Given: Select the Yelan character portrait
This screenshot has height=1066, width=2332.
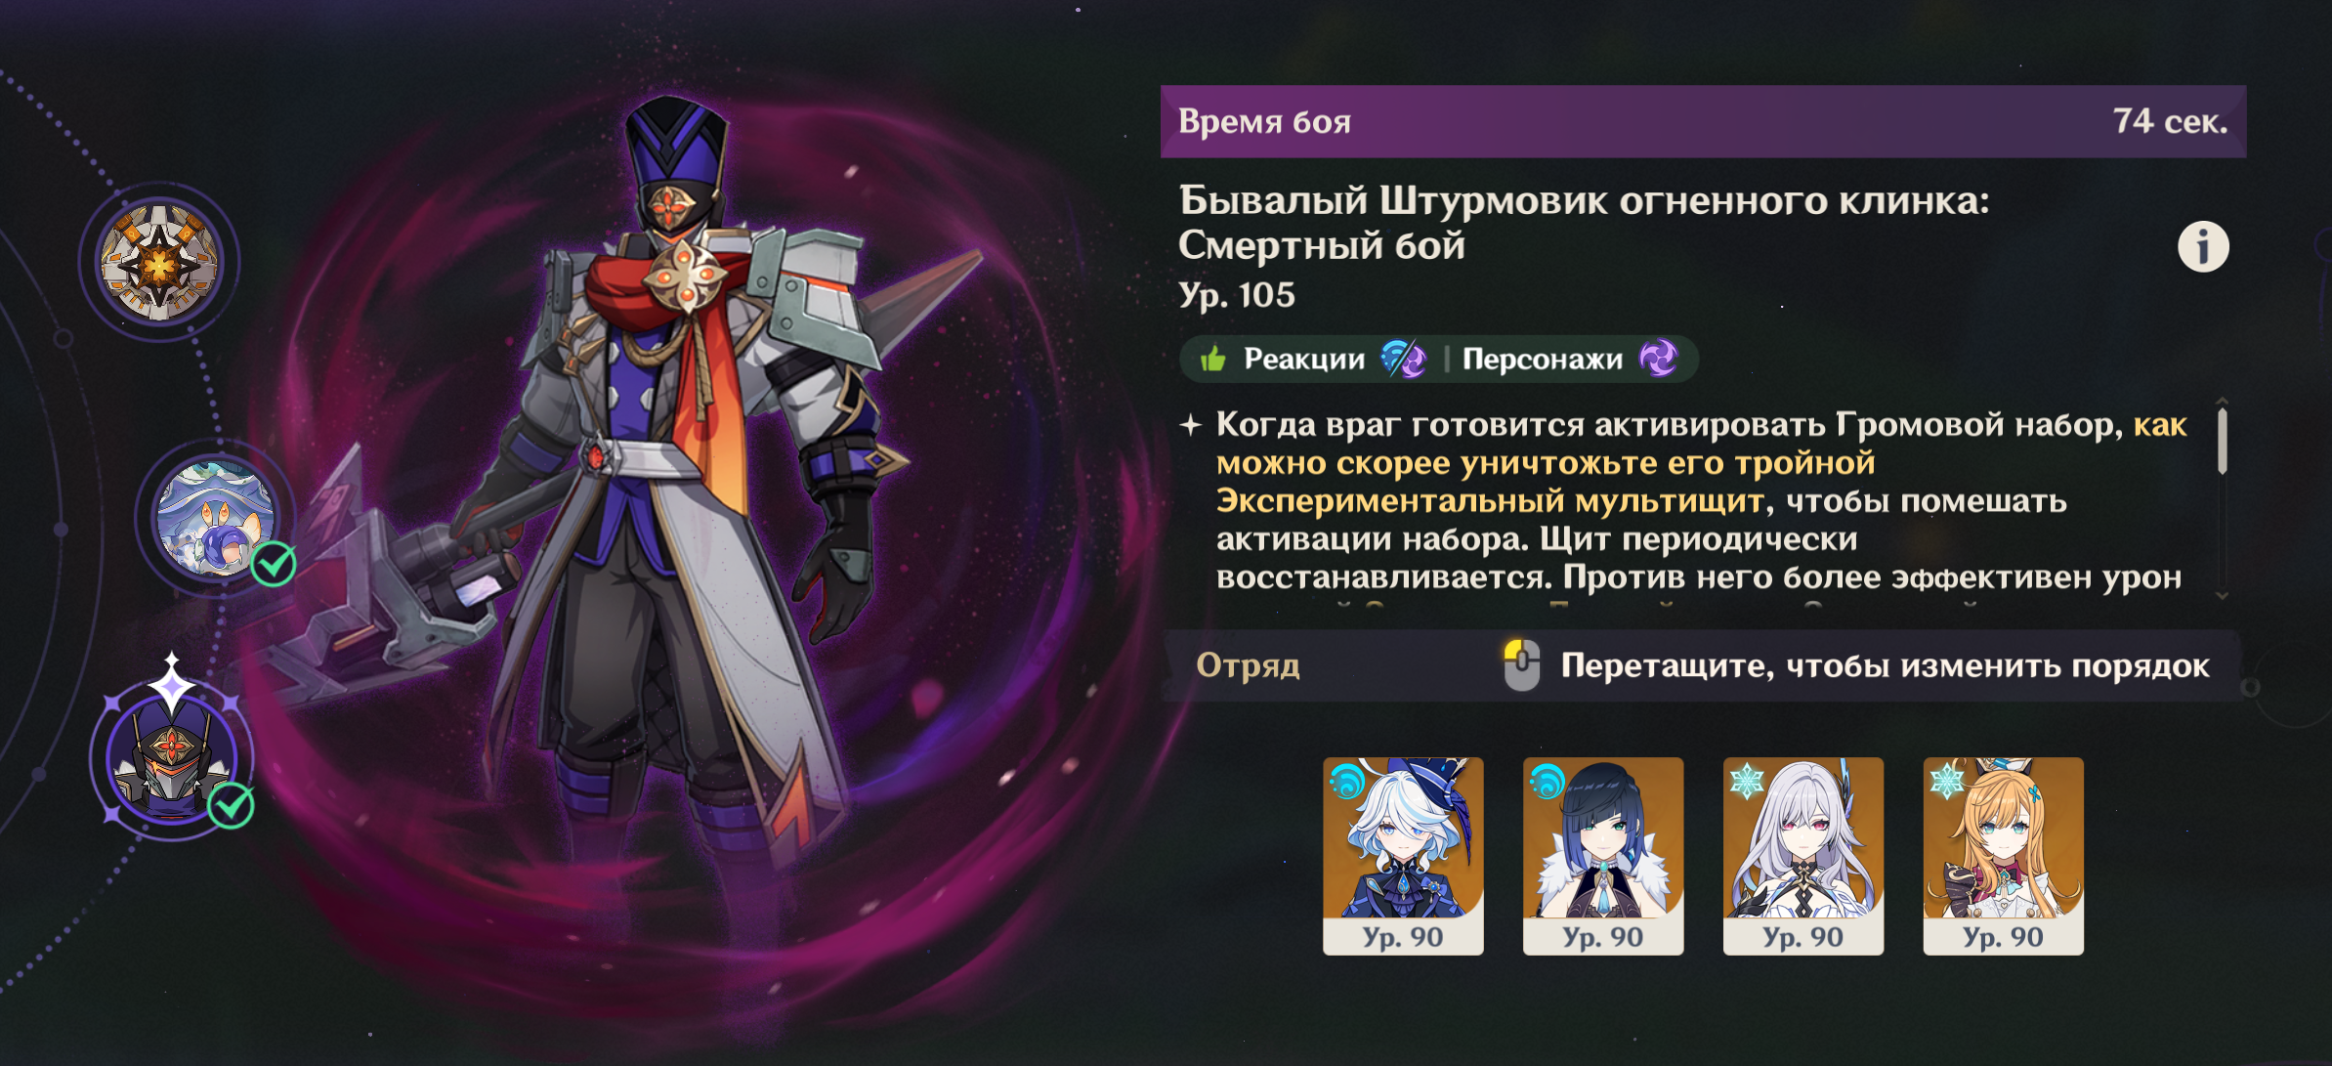Looking at the screenshot, I should 1603,856.
